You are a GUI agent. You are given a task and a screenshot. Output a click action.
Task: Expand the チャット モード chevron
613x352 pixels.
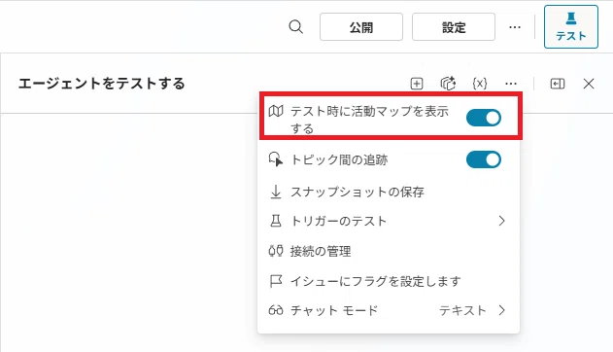[x=502, y=310]
